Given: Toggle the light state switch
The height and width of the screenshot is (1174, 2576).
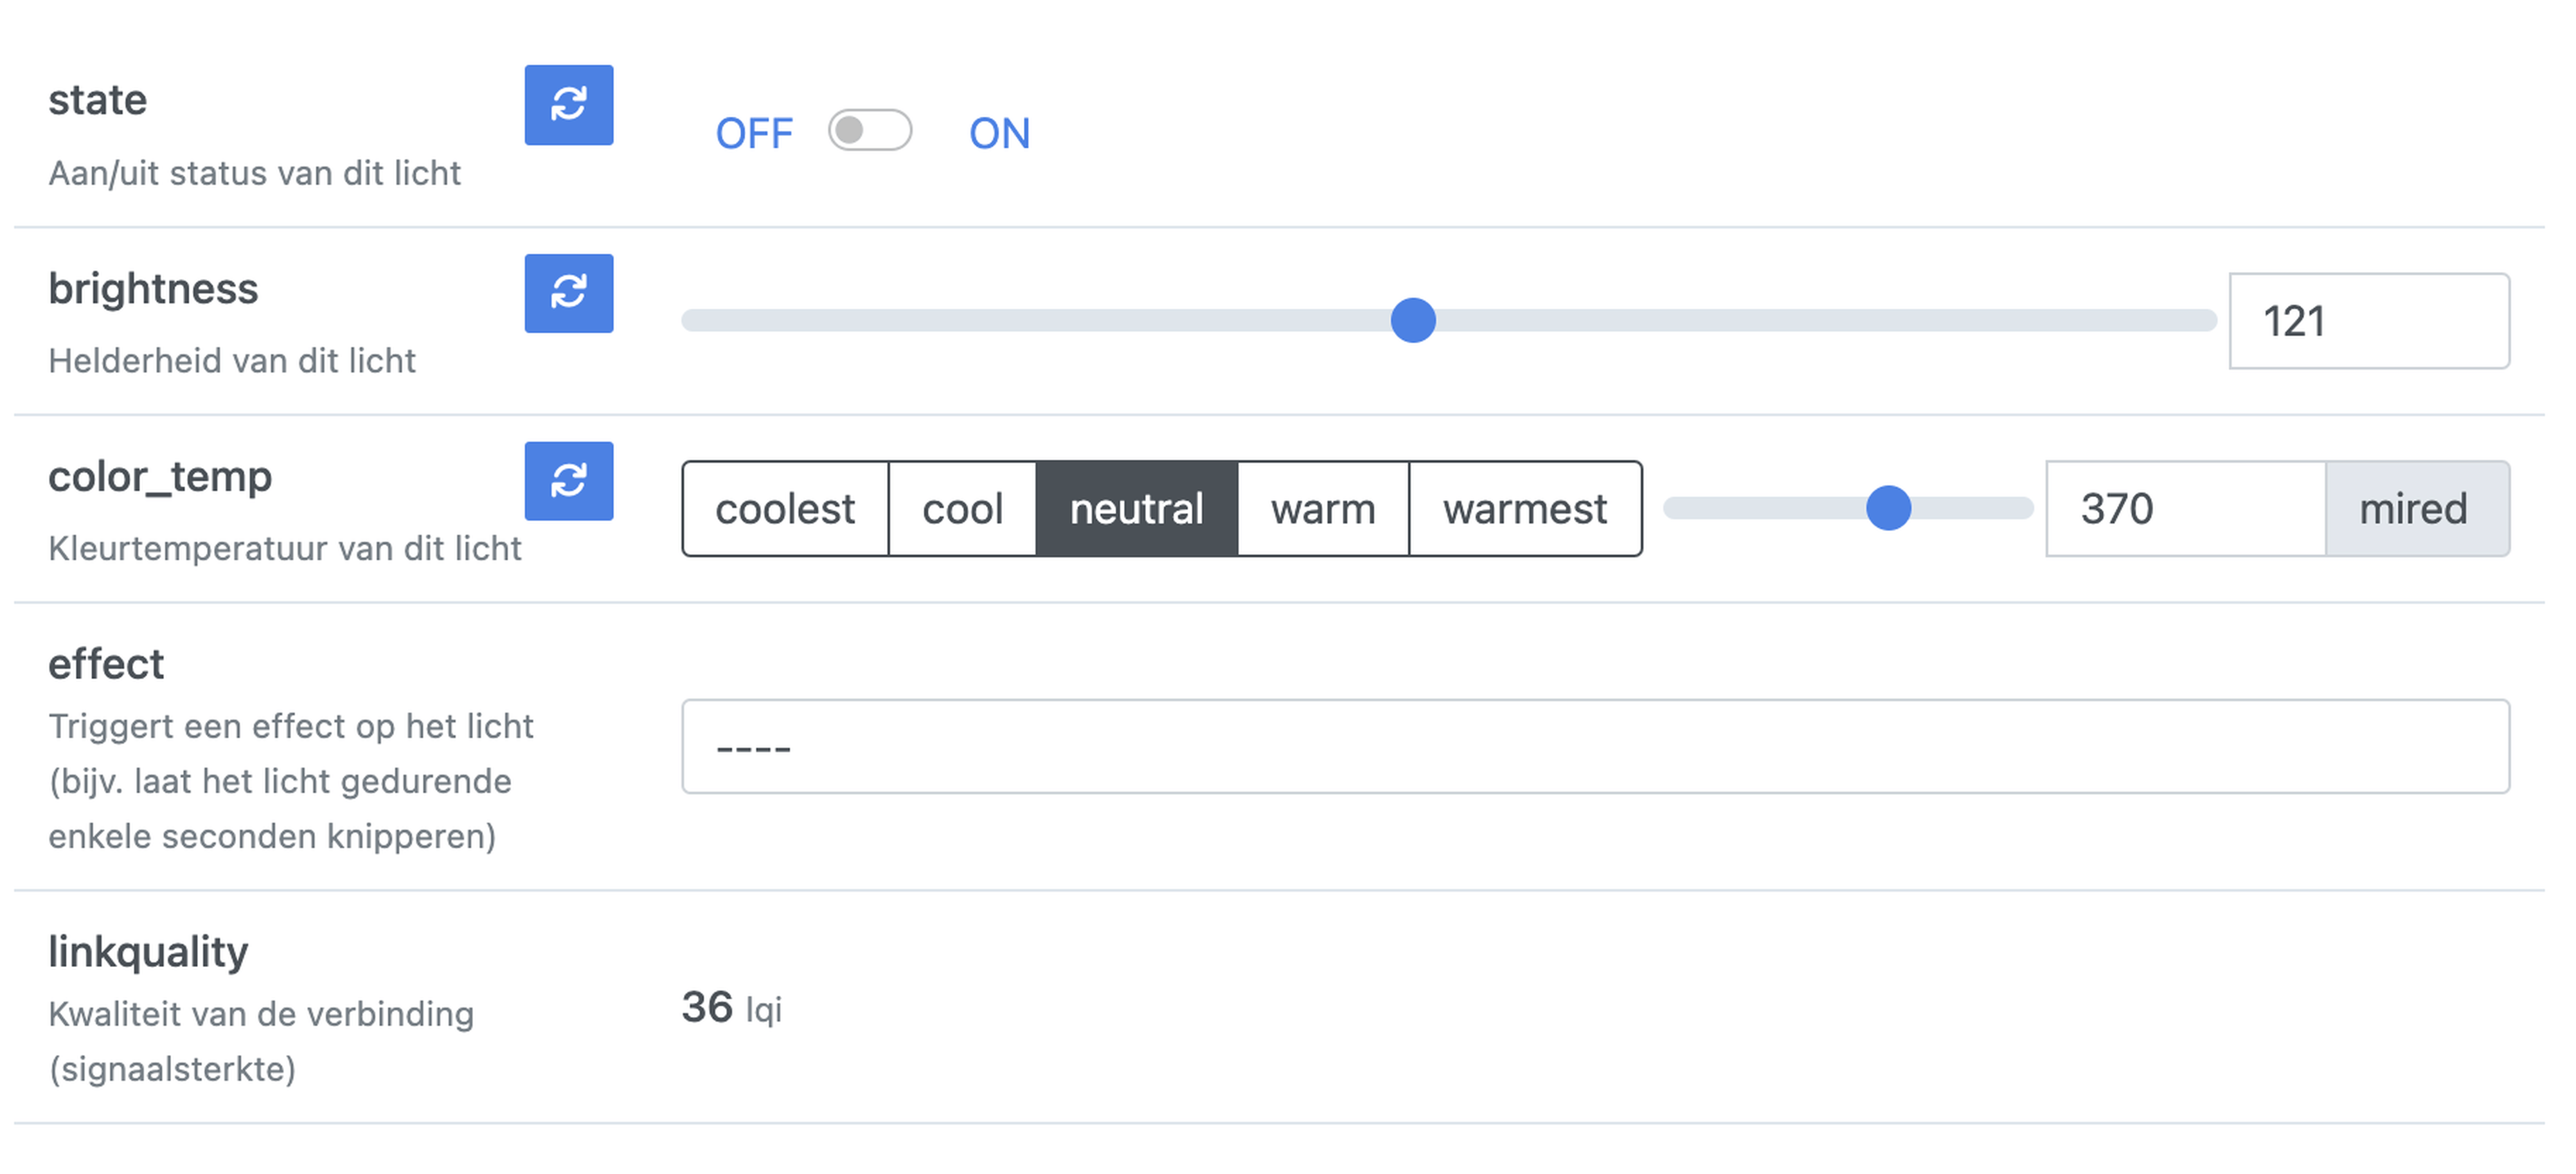Looking at the screenshot, I should tap(869, 131).
